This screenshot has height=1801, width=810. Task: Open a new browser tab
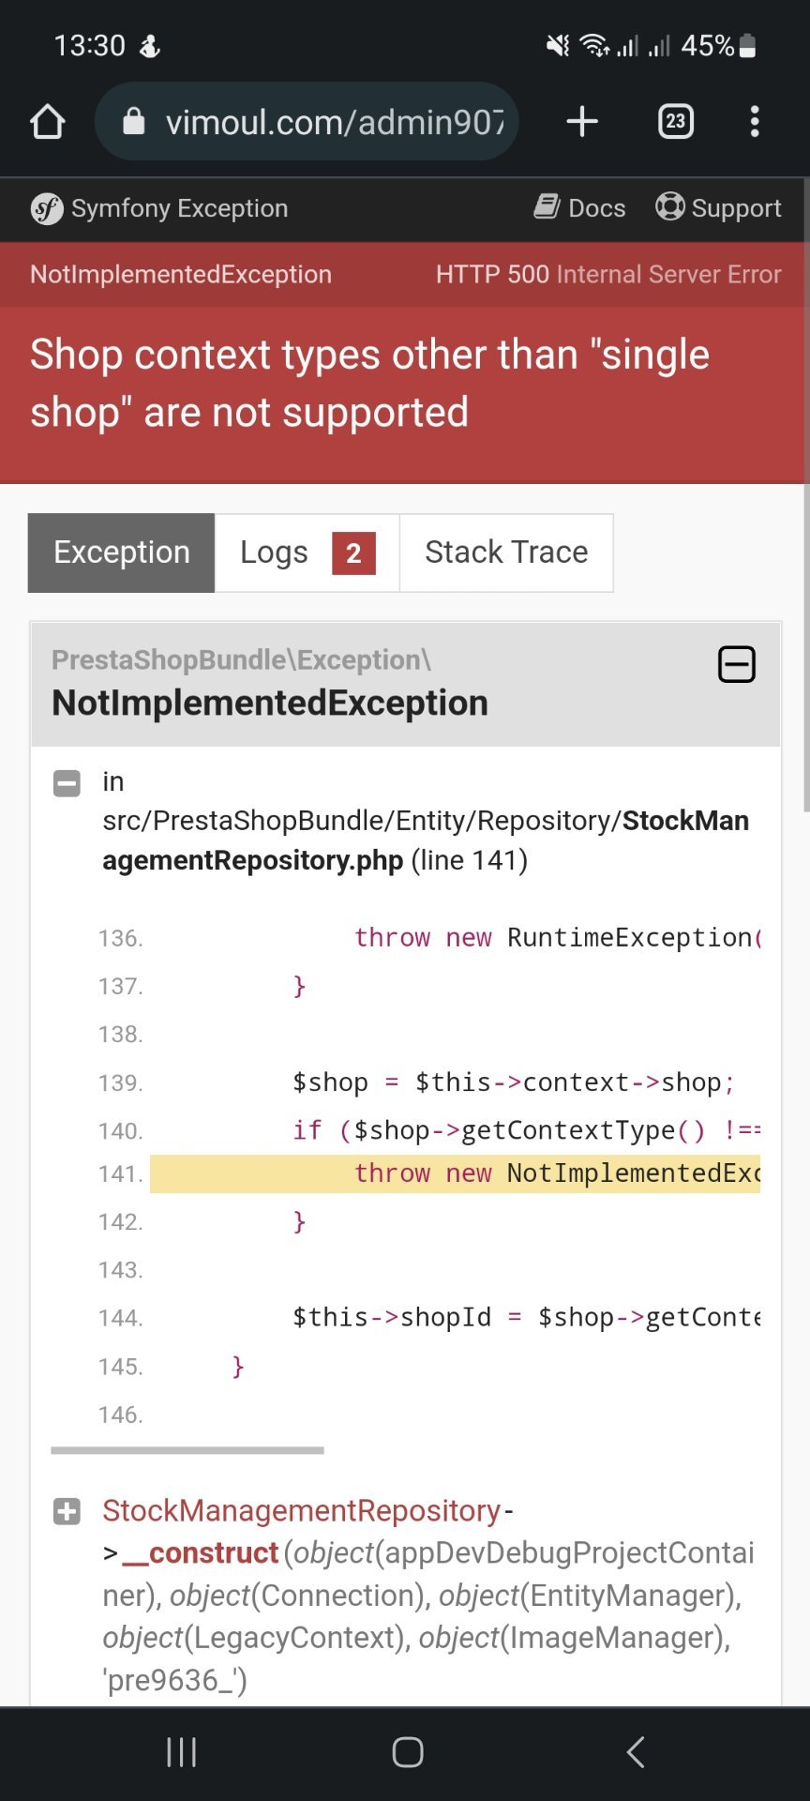[x=582, y=122]
